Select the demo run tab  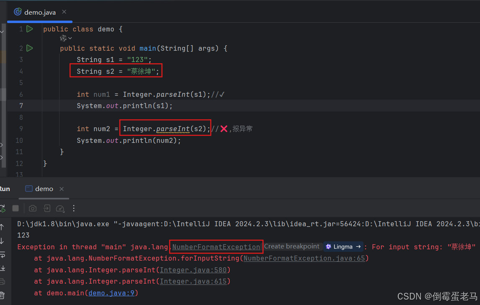coord(39,189)
